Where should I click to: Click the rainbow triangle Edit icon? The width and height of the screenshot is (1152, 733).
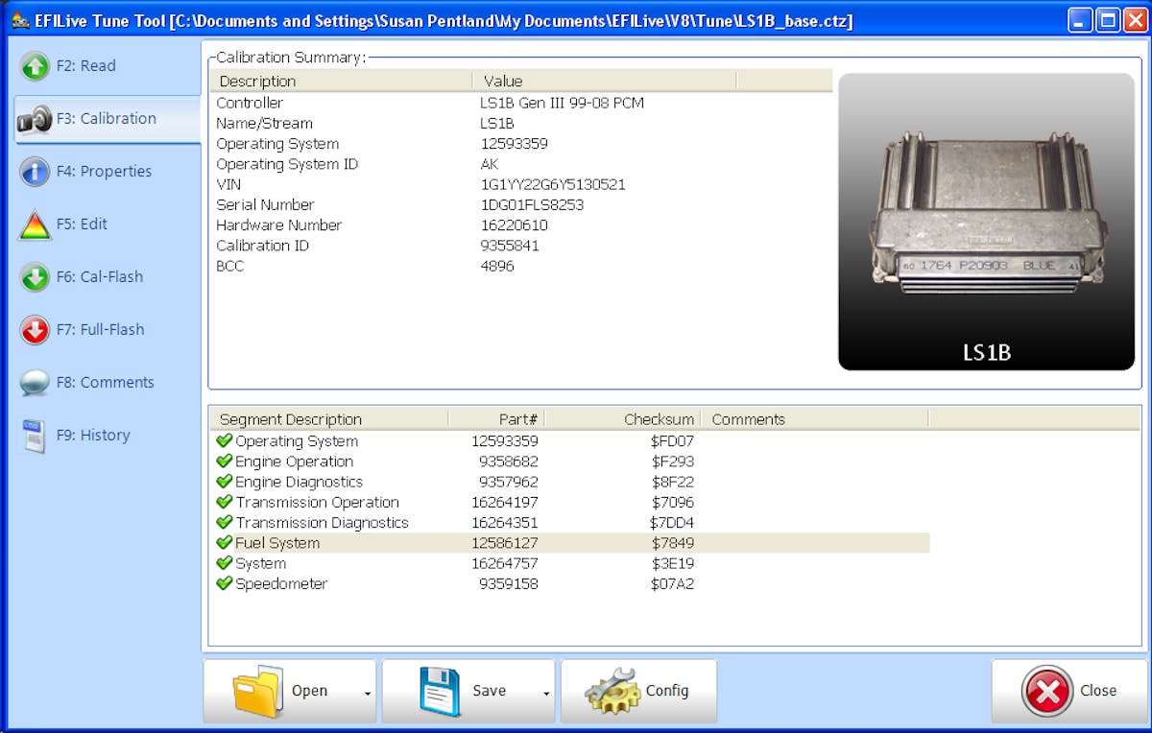[35, 225]
